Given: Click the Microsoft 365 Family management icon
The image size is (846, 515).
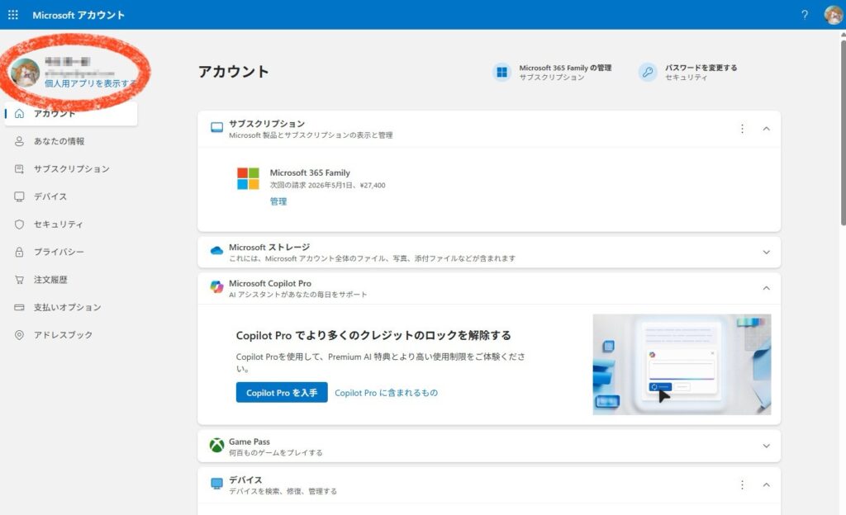Looking at the screenshot, I should click(x=501, y=72).
